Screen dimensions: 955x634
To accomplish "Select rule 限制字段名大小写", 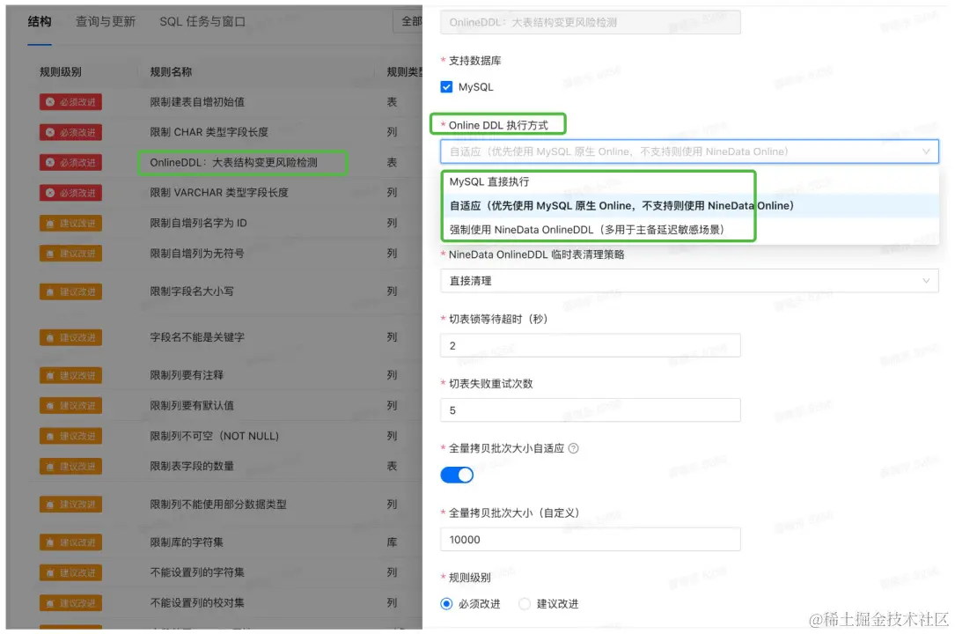I will click(x=191, y=291).
